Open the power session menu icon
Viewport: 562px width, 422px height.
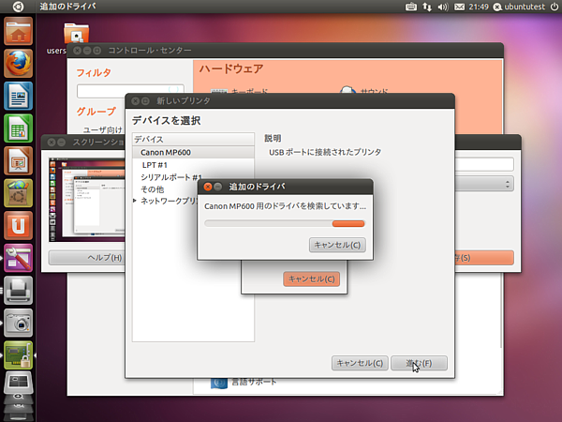click(x=555, y=7)
